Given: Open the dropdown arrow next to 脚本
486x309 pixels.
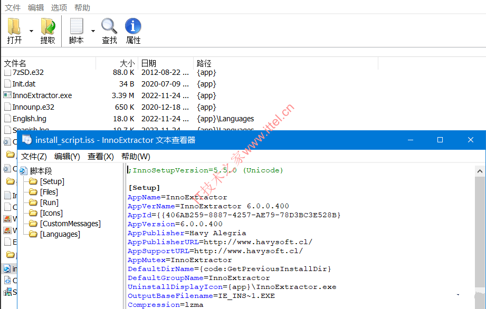Looking at the screenshot, I should pyautogui.click(x=93, y=31).
